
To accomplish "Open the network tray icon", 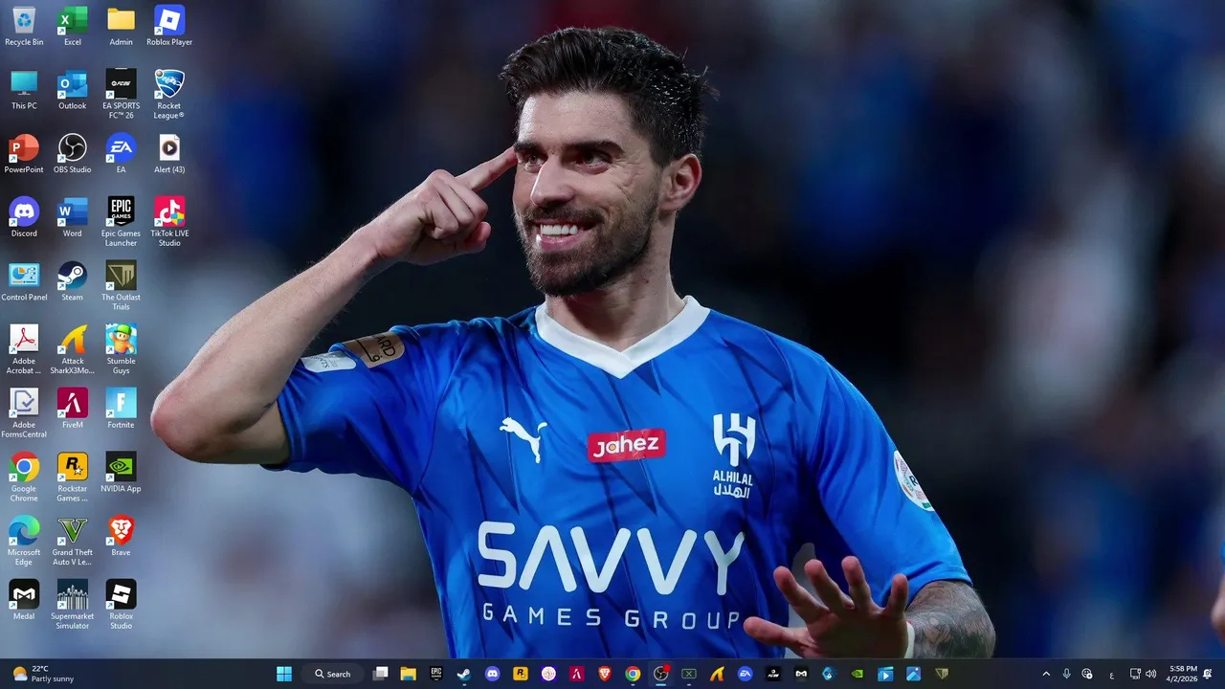I will [x=1135, y=674].
